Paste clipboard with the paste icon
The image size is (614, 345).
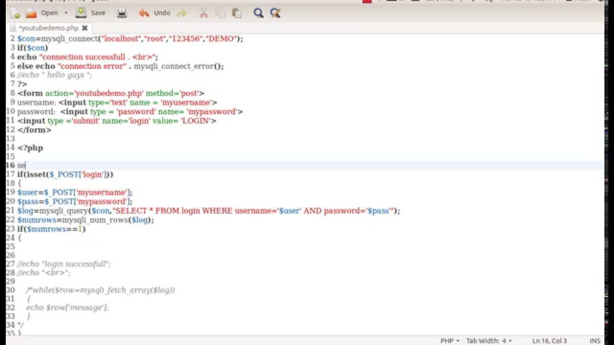click(236, 13)
